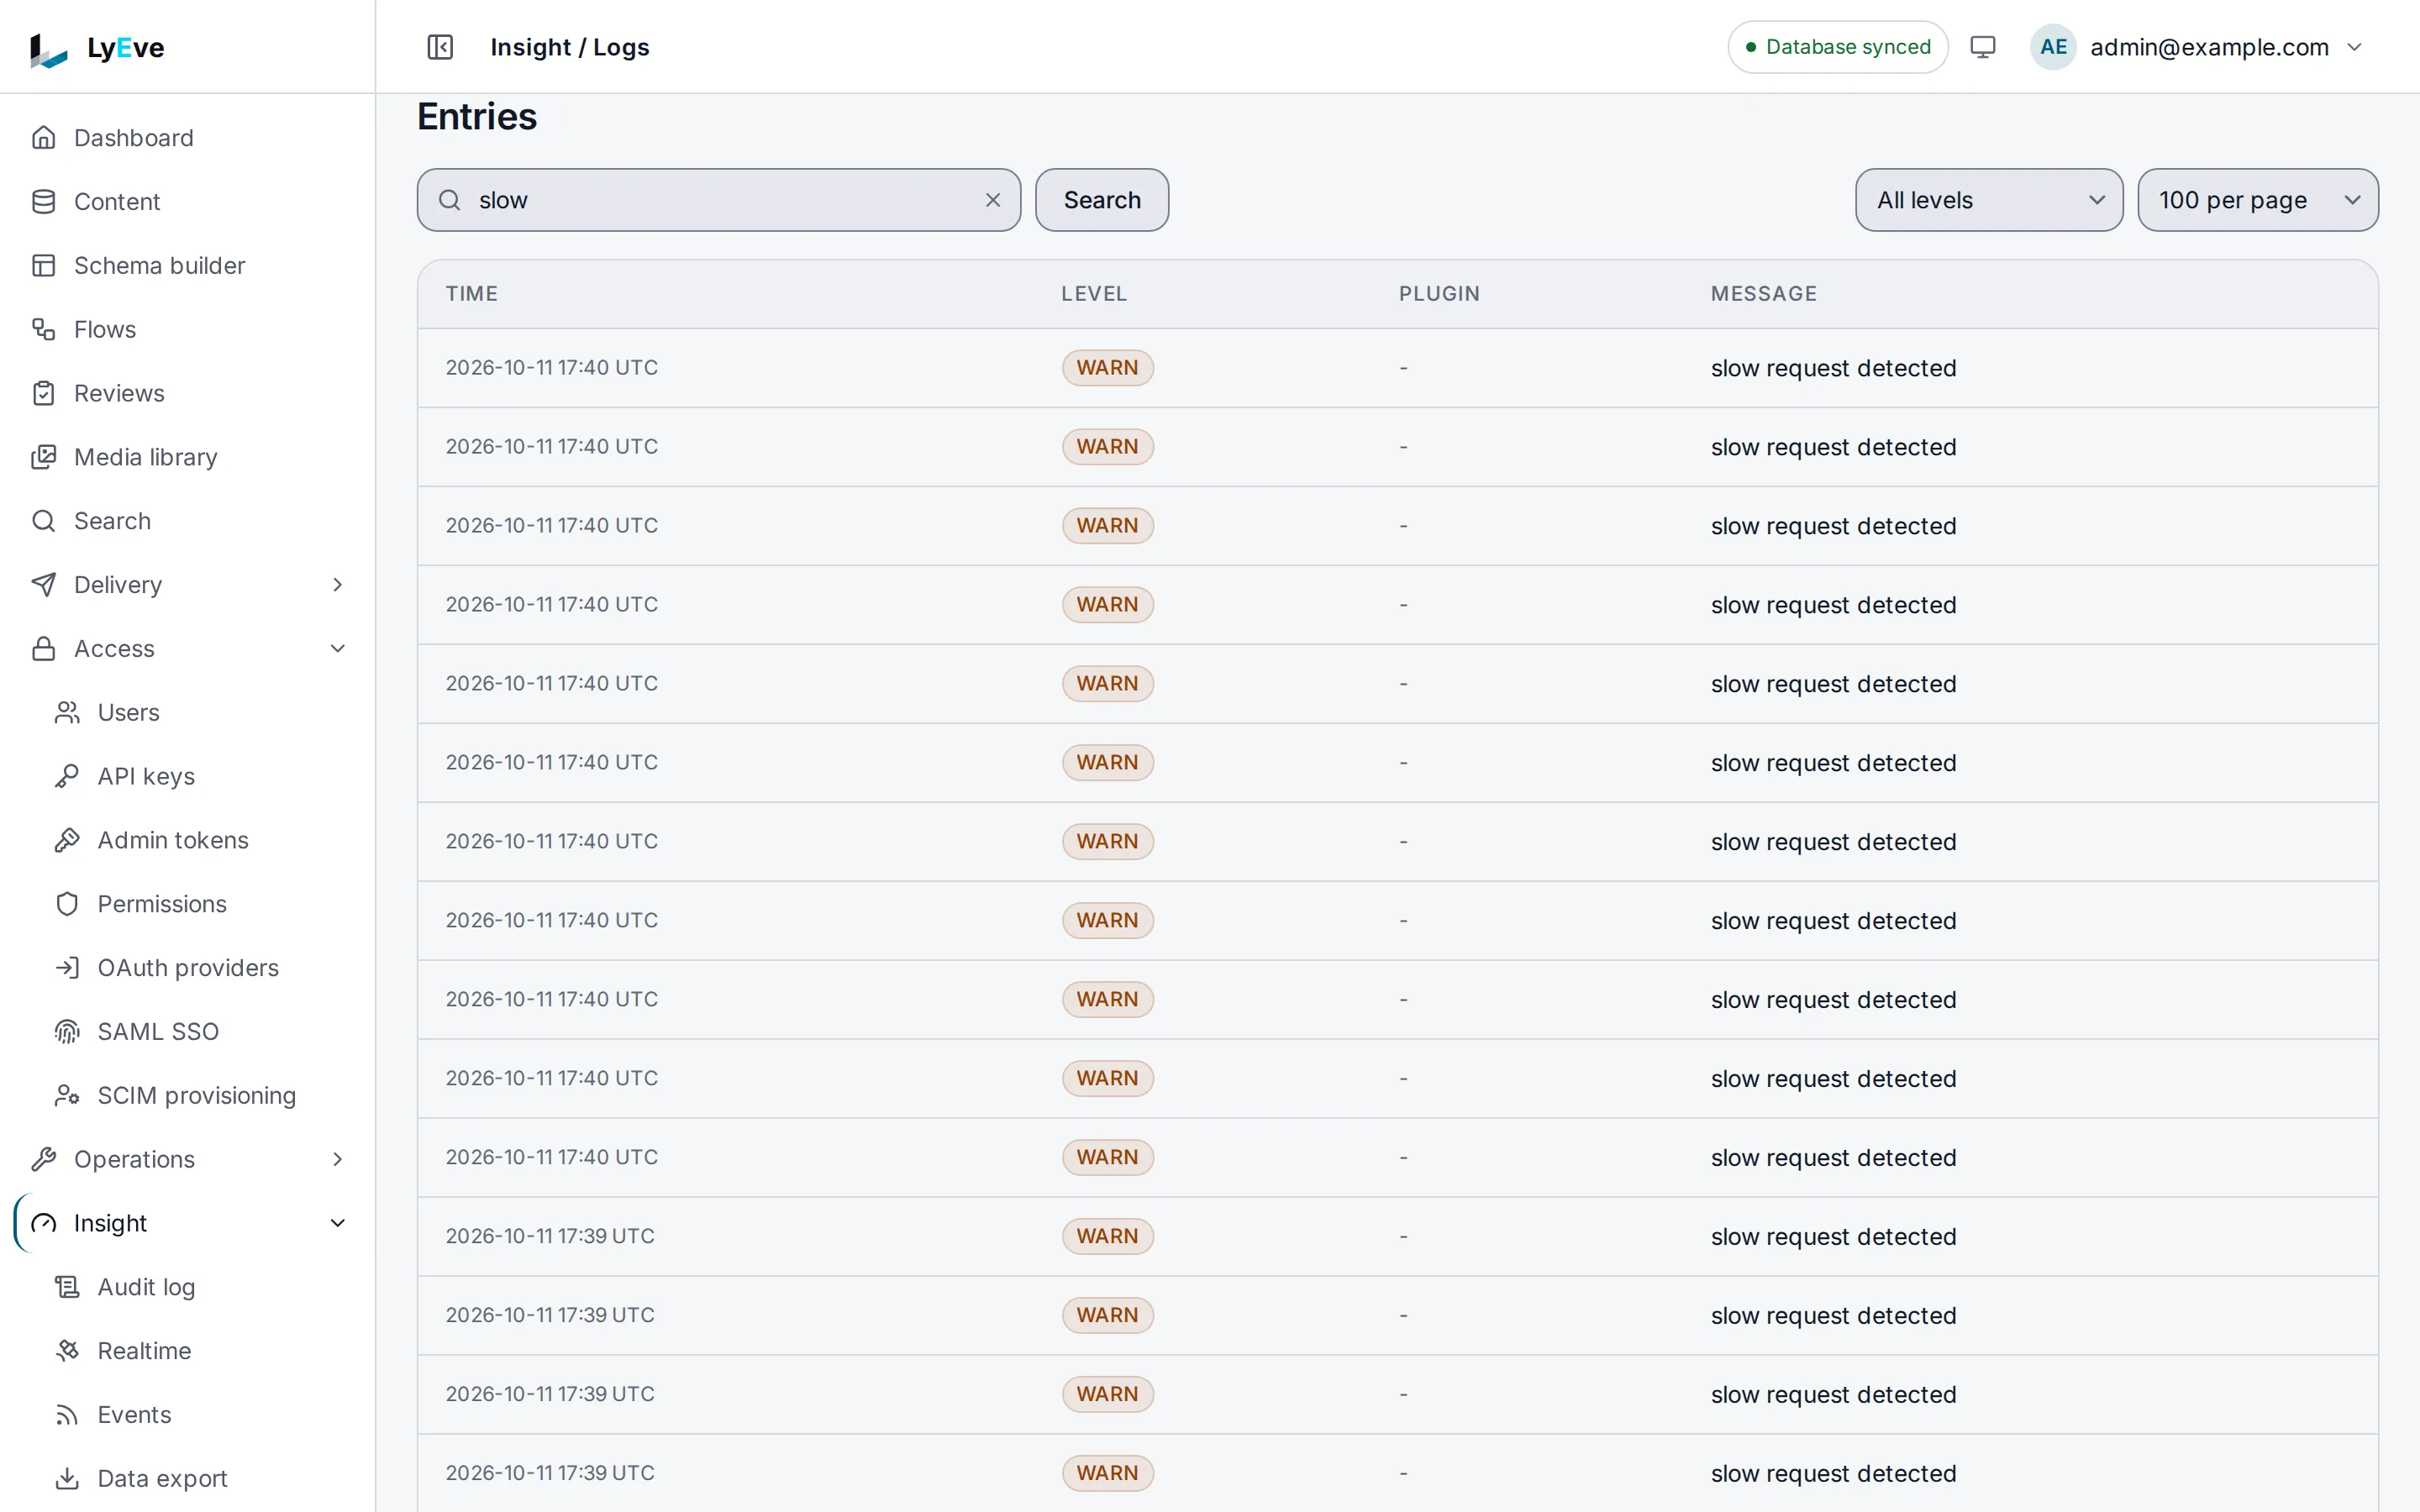Image resolution: width=2420 pixels, height=1512 pixels.
Task: Open the All levels dropdown
Action: (x=1988, y=200)
